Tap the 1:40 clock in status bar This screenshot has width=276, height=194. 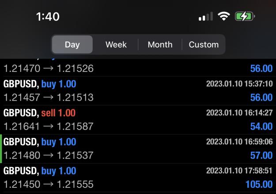48,17
